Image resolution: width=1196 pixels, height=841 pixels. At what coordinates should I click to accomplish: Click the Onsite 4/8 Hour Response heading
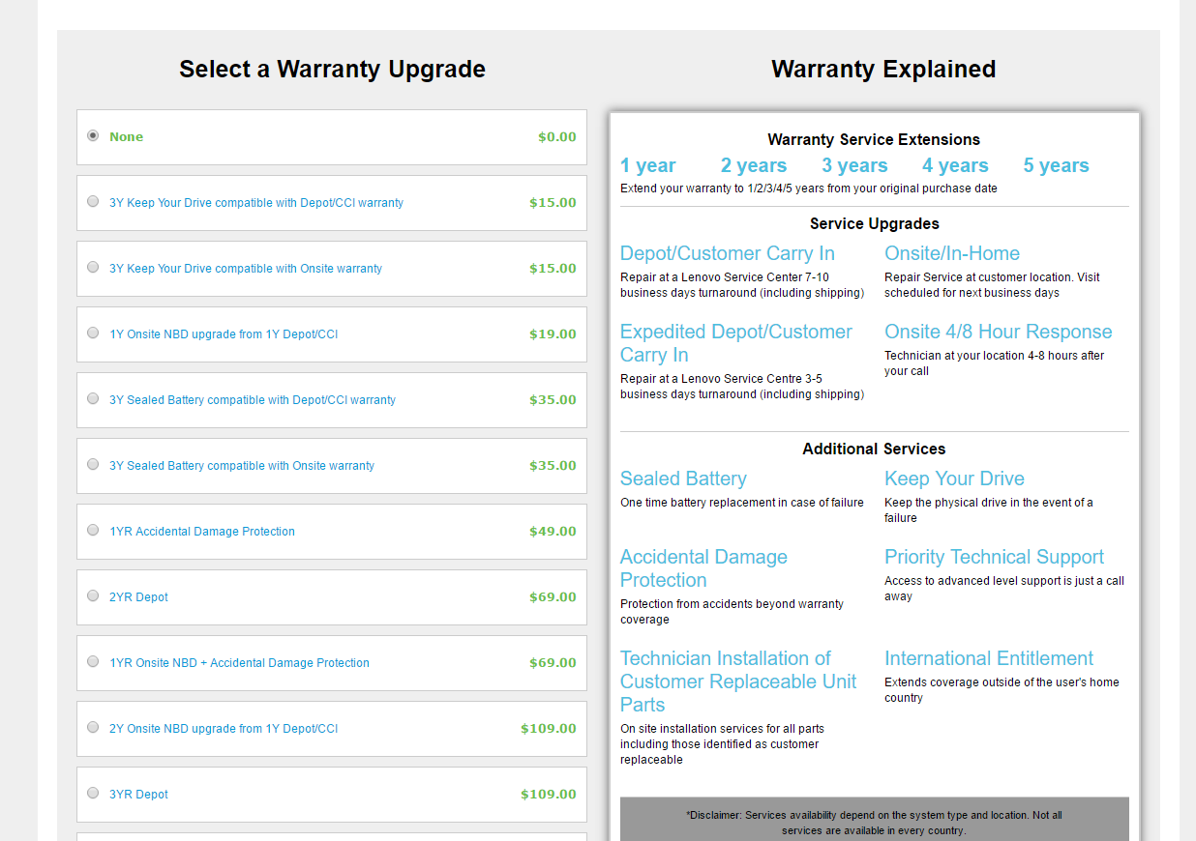(x=999, y=332)
